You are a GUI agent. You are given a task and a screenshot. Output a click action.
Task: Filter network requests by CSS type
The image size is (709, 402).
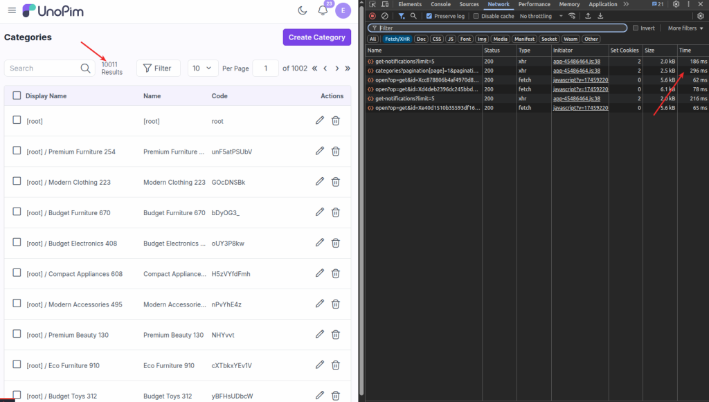pos(437,39)
